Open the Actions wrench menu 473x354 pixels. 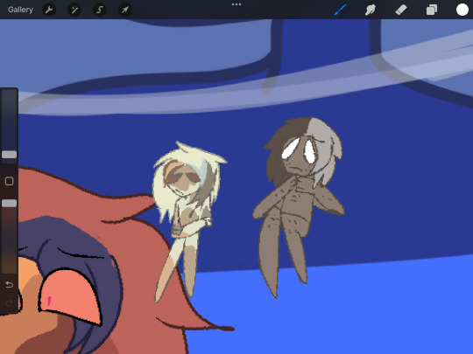point(49,10)
